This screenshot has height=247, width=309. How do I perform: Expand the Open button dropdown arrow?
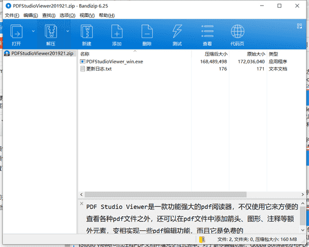click(x=33, y=31)
